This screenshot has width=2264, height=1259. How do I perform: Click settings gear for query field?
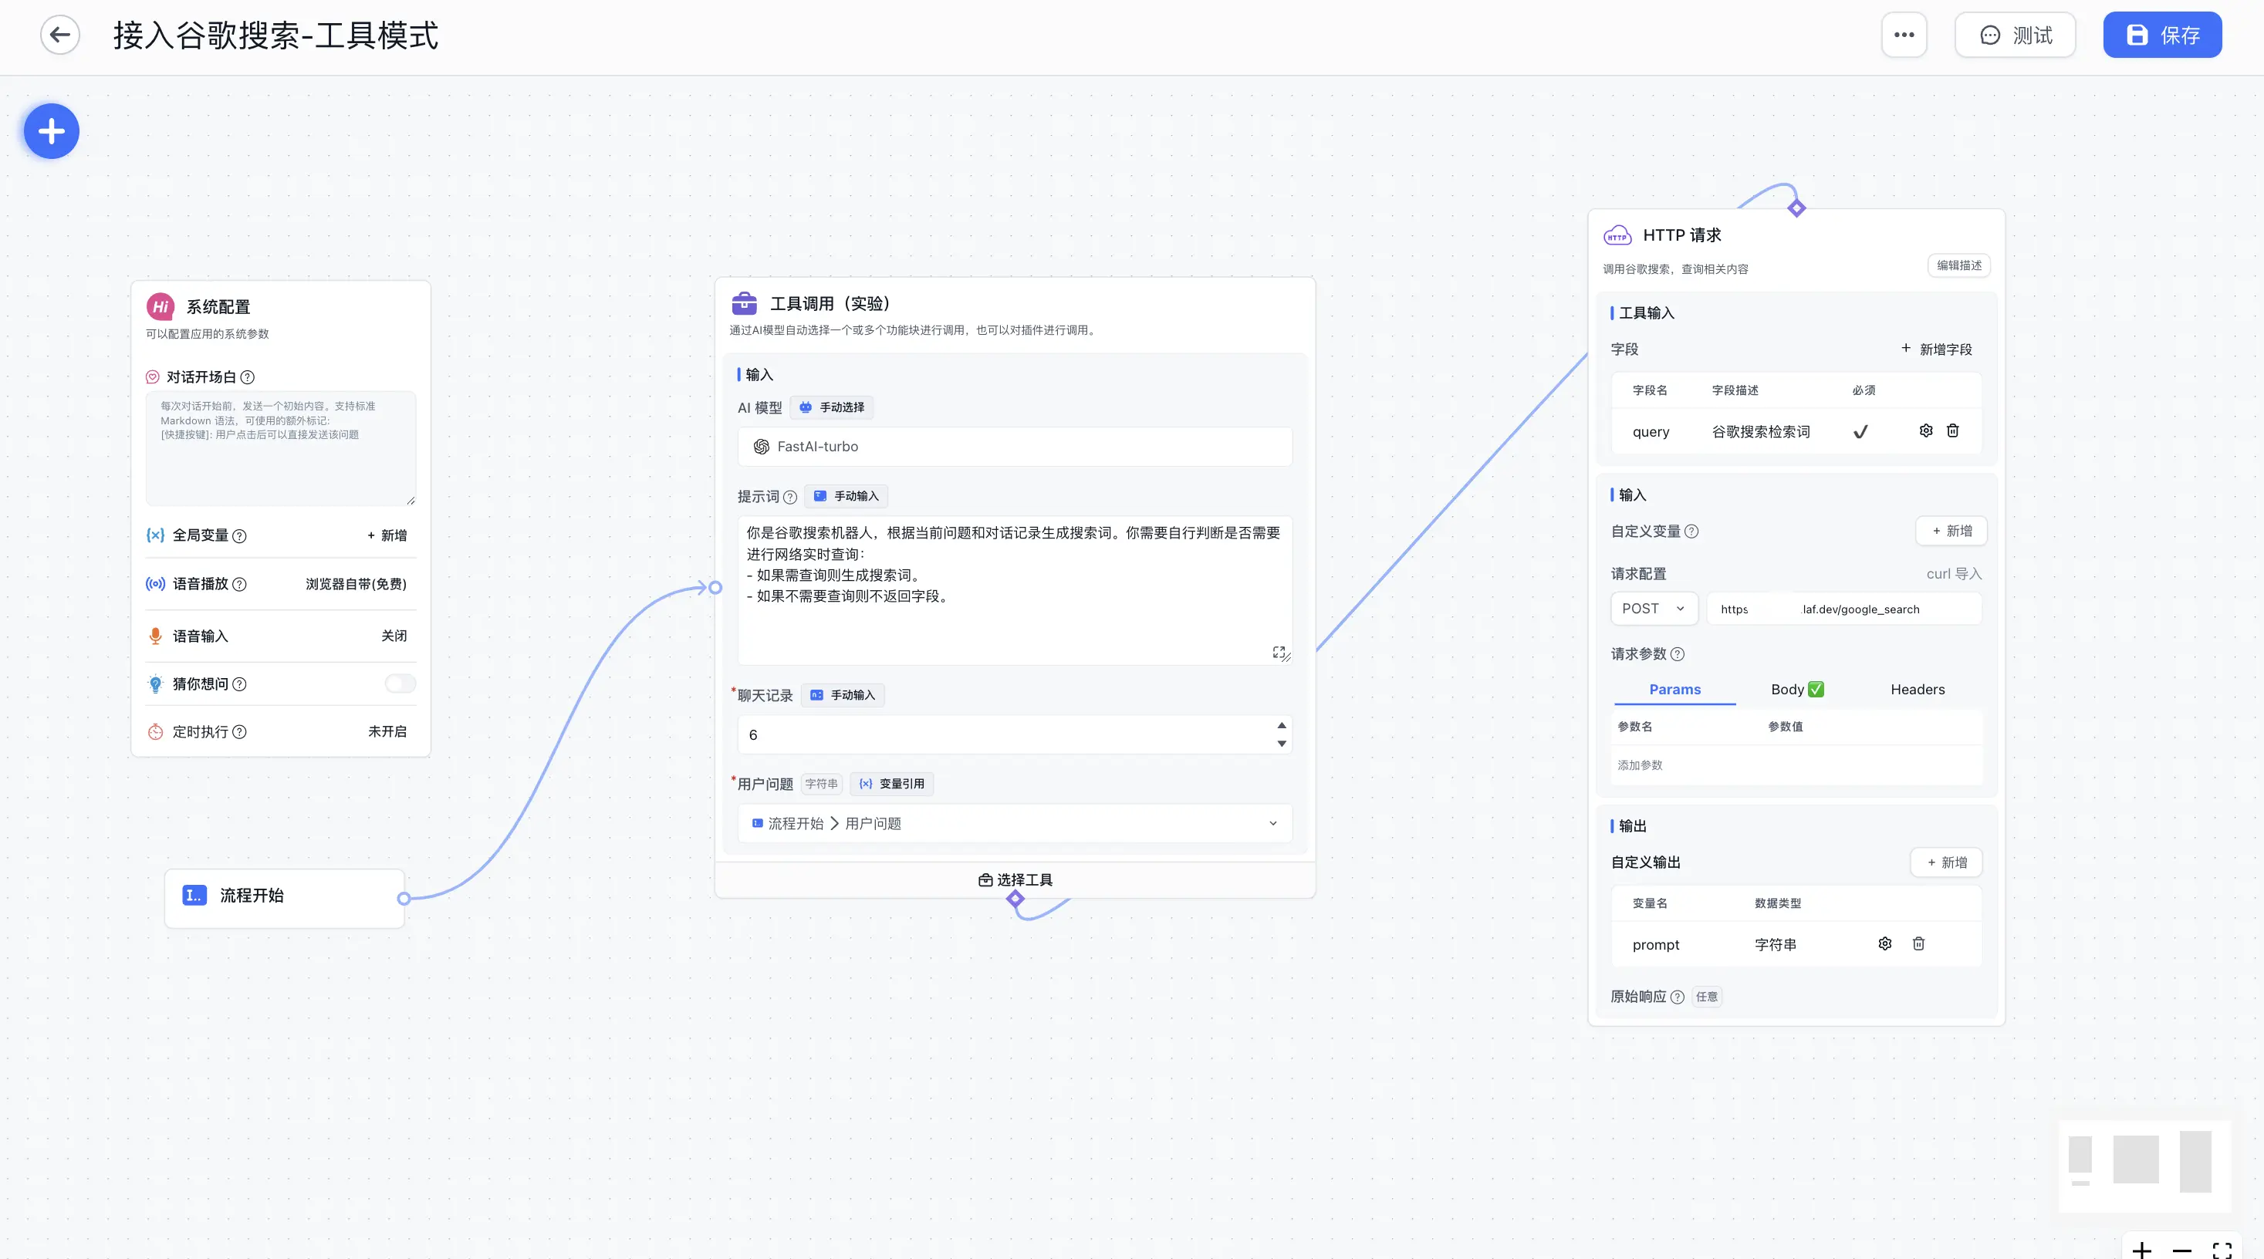1925,430
